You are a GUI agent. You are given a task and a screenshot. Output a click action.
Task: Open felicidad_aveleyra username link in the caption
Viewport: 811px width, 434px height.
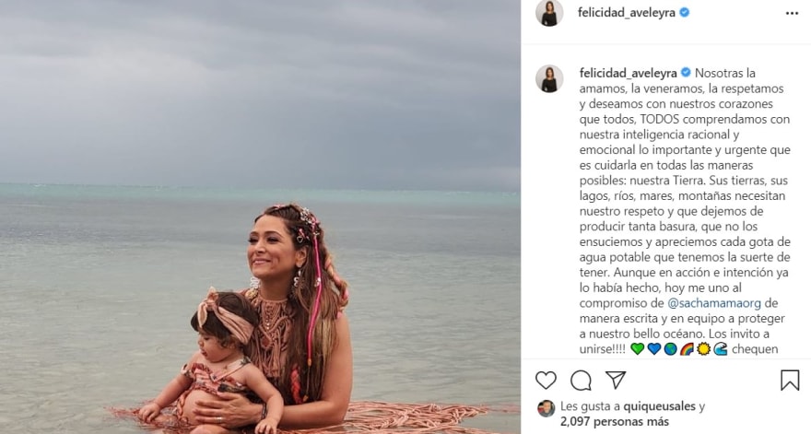pos(627,73)
